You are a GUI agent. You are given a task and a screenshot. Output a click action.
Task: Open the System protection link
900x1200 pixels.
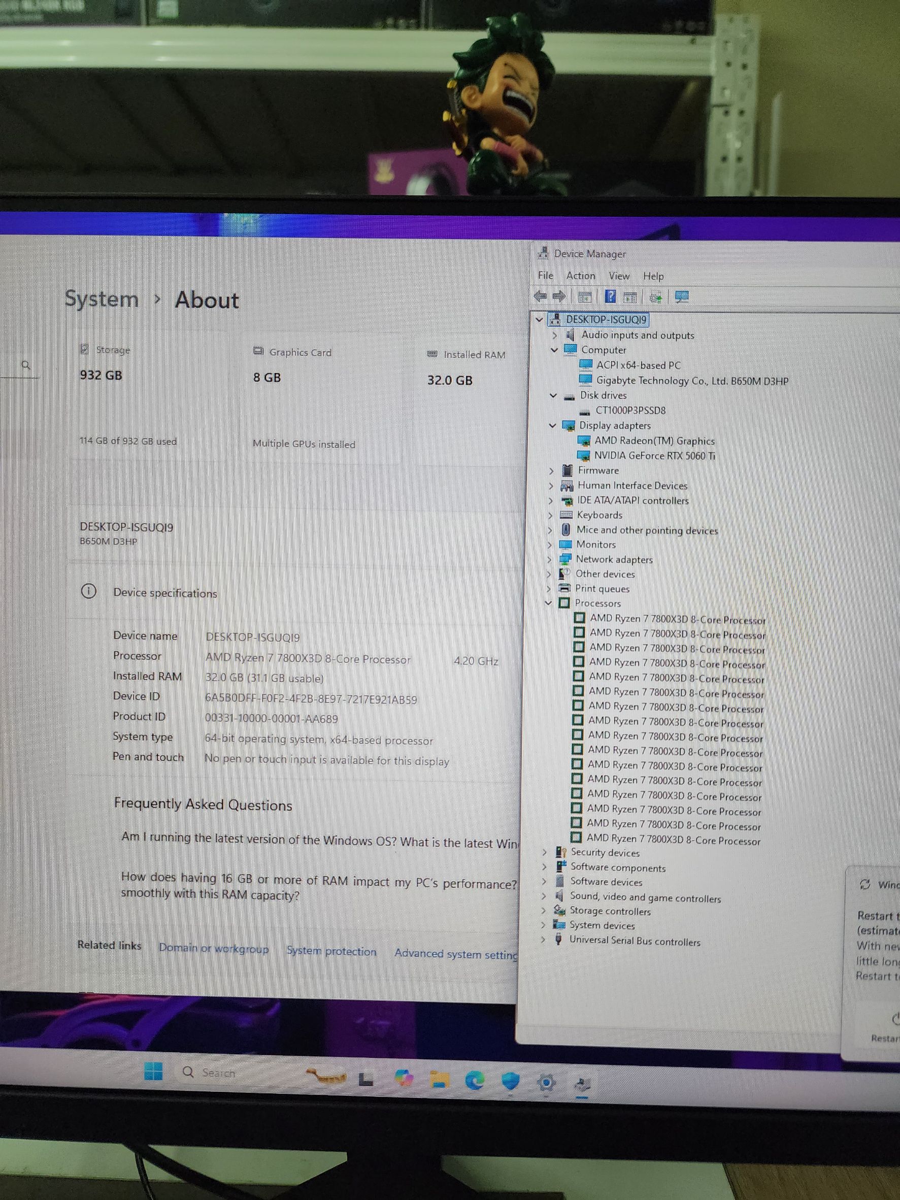click(331, 951)
